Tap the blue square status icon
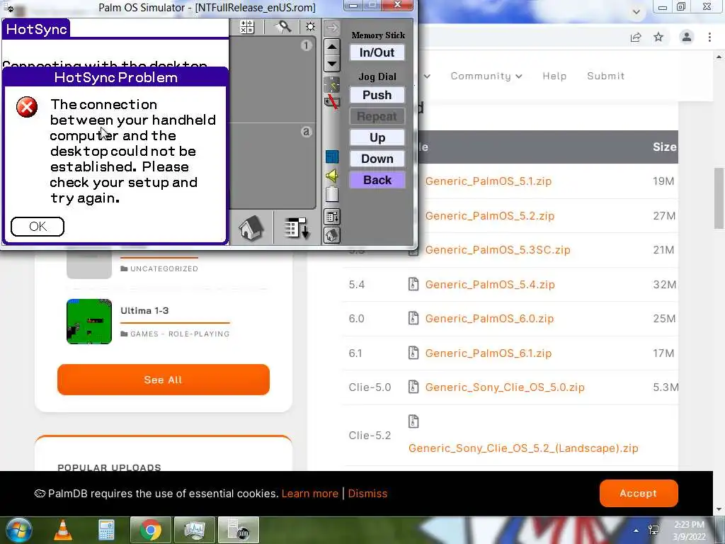Screen dimensions: 725x544 pyautogui.click(x=332, y=157)
